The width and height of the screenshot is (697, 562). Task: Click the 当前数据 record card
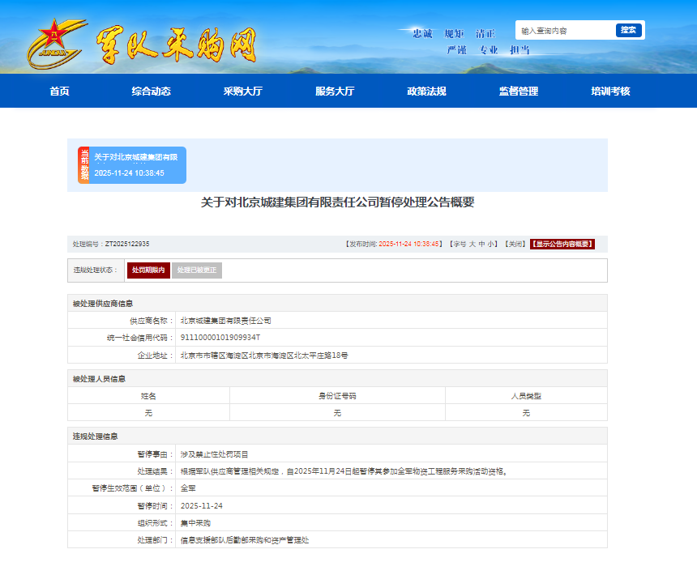coord(136,165)
